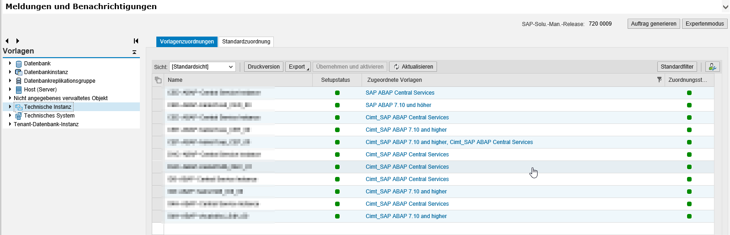The height and width of the screenshot is (235, 730).
Task: Click the back navigation arrow icon
Action: pos(7,41)
